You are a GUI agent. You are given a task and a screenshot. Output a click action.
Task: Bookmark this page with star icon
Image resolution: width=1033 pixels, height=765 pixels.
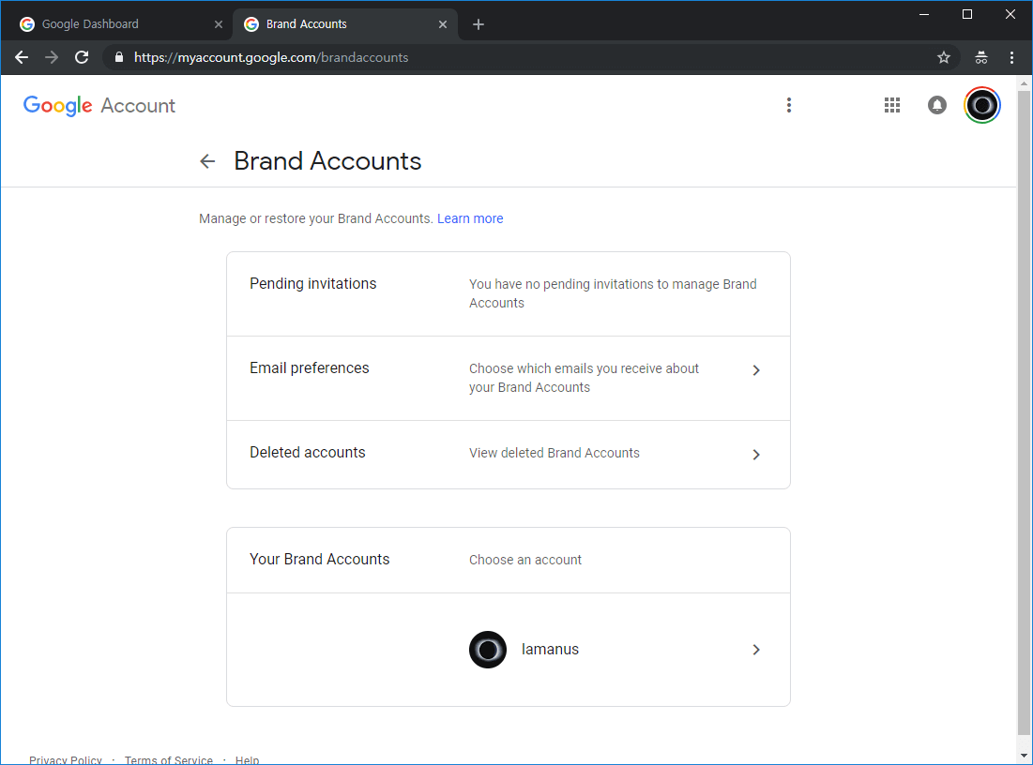coord(944,57)
